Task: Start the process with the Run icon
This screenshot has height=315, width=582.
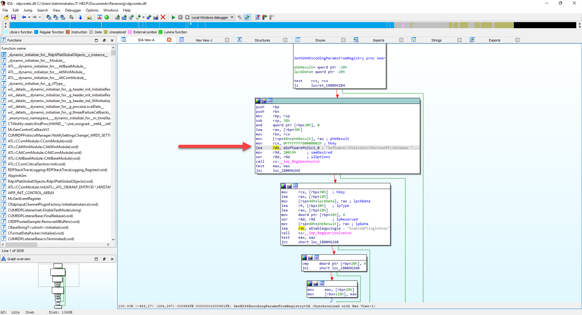Action: coord(173,17)
